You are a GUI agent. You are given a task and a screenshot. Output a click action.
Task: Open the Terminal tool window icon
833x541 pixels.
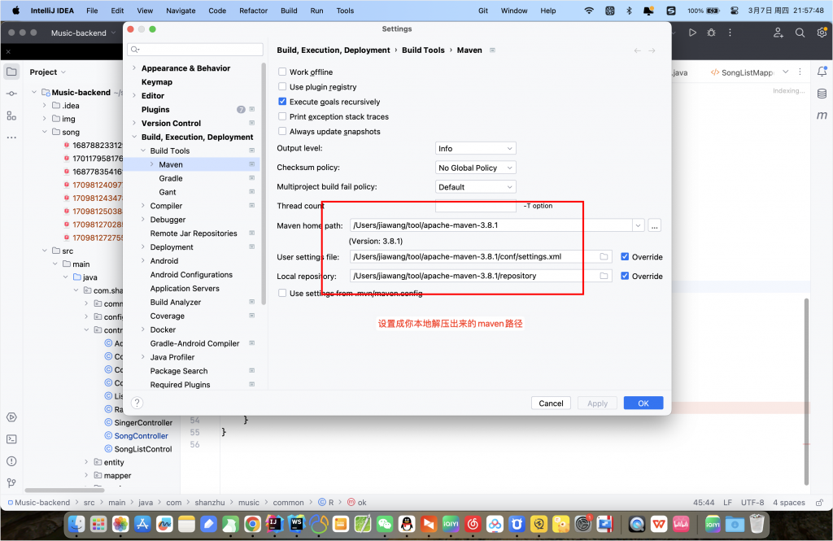click(11, 438)
